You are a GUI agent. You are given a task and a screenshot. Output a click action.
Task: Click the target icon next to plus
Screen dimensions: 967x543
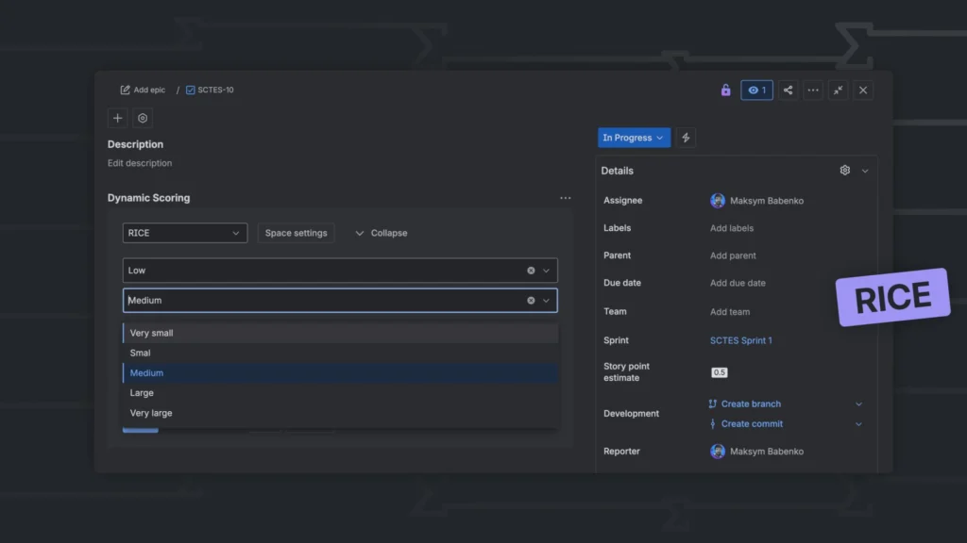143,118
